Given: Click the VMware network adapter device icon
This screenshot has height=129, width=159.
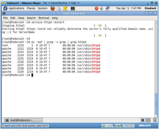Looking at the screenshot, I should (114, 125).
